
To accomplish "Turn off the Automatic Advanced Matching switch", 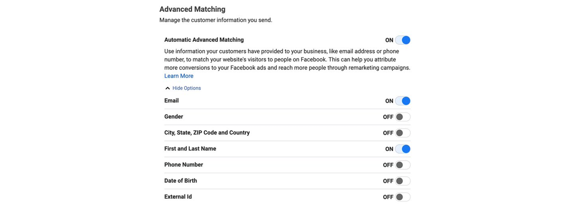I will click(402, 40).
